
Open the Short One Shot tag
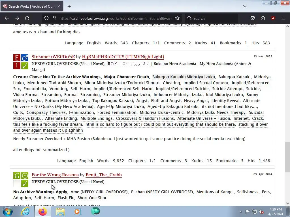point(92,198)
